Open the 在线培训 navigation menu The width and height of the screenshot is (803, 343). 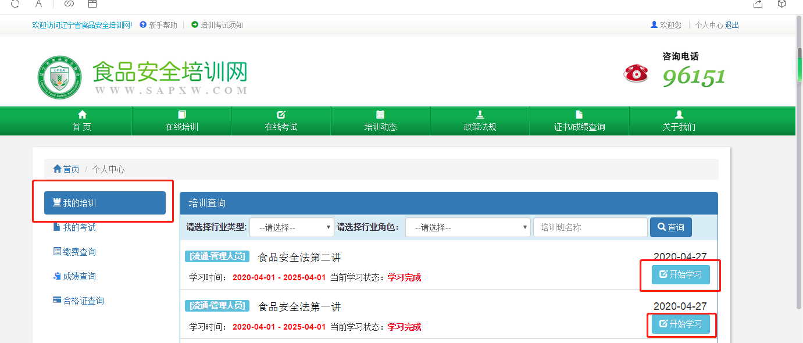[x=182, y=121]
